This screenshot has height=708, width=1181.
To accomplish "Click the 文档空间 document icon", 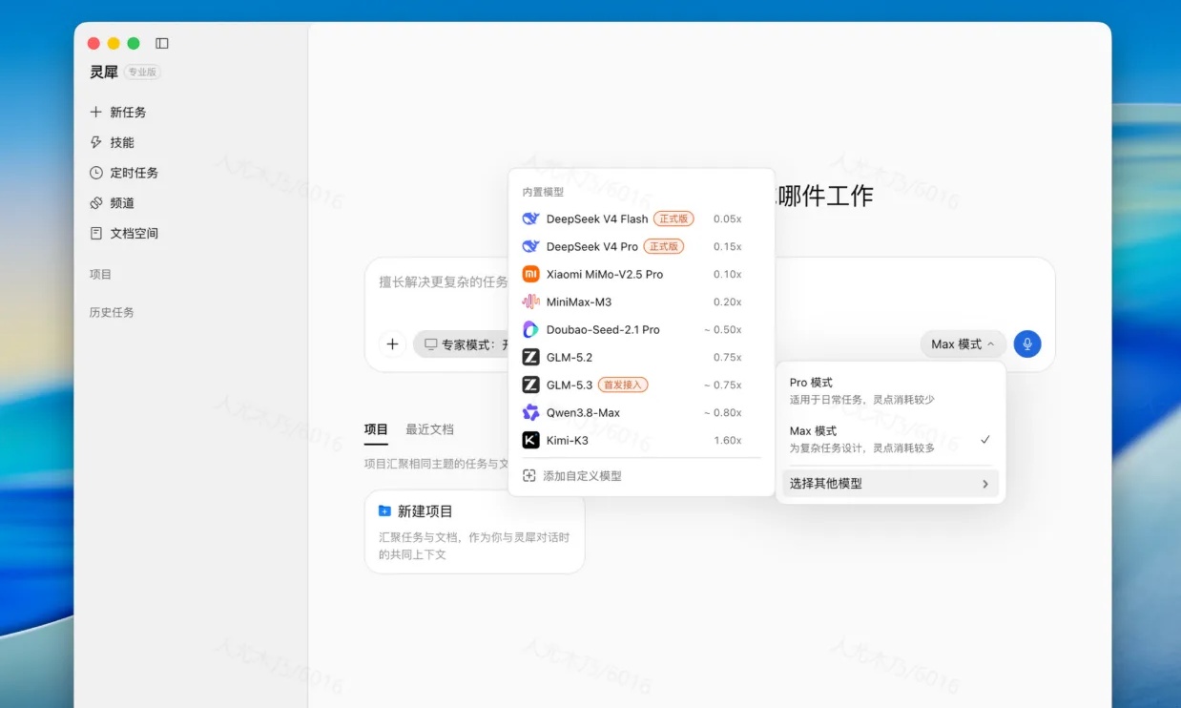I will click(x=95, y=233).
